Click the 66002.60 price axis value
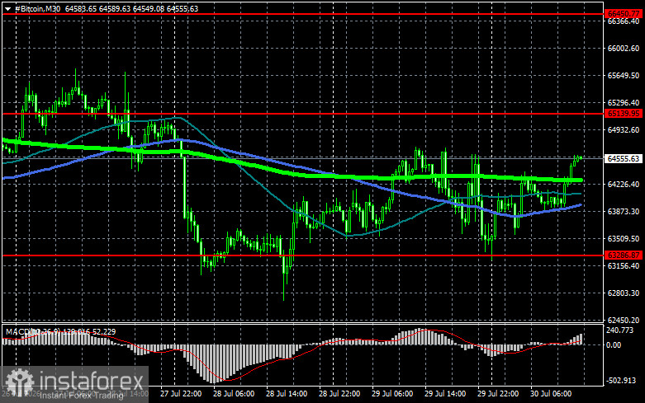This screenshot has height=403, width=645. (624, 49)
